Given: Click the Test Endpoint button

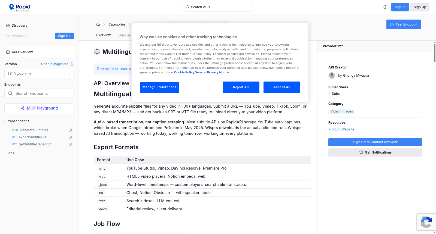Looking at the screenshot, I should pyautogui.click(x=404, y=24).
